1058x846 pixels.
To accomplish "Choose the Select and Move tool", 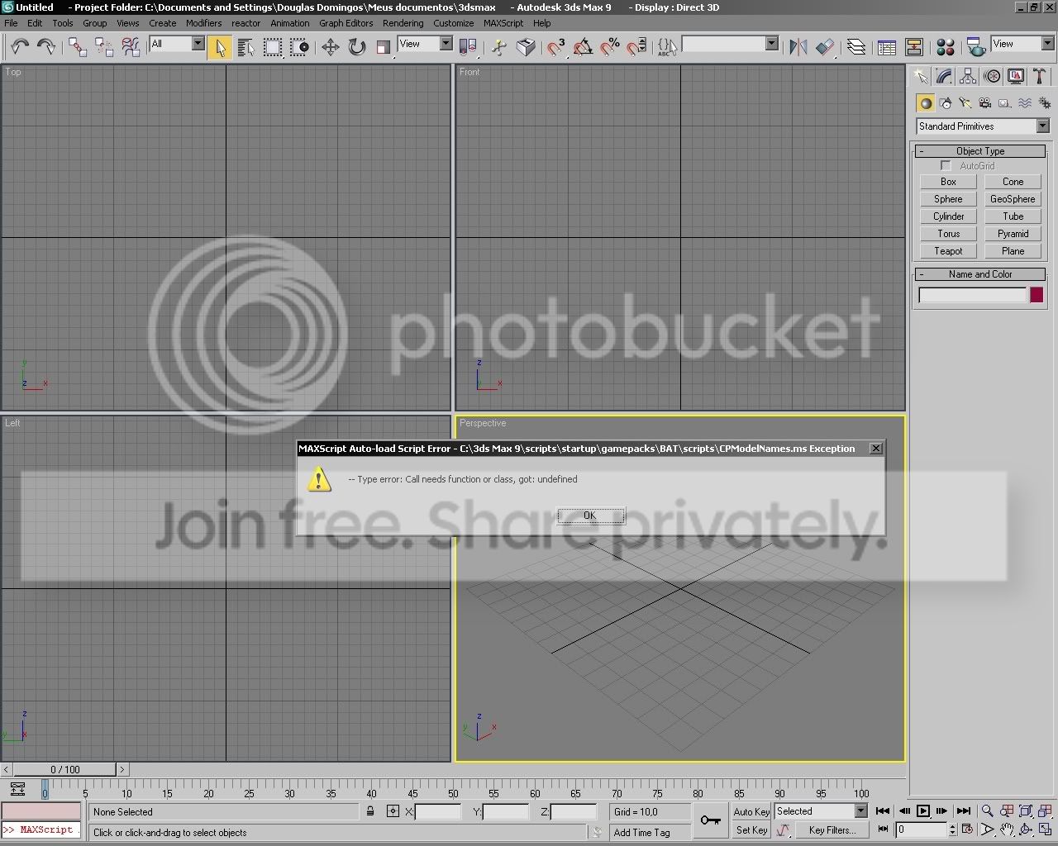I will (x=330, y=47).
